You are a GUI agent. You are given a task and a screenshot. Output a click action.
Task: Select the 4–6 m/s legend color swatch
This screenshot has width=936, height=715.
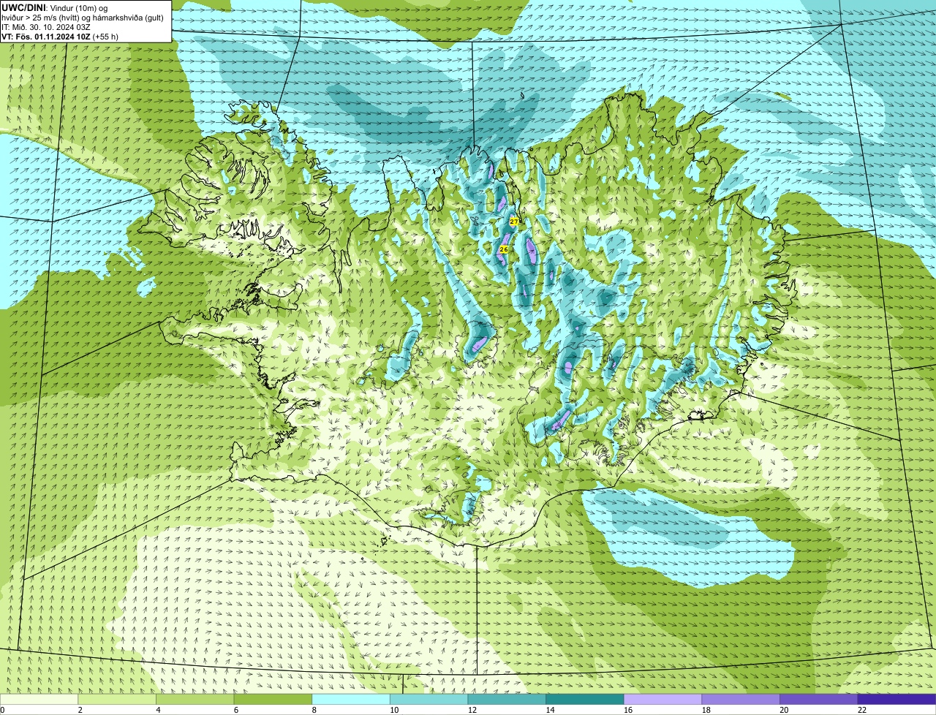195,699
